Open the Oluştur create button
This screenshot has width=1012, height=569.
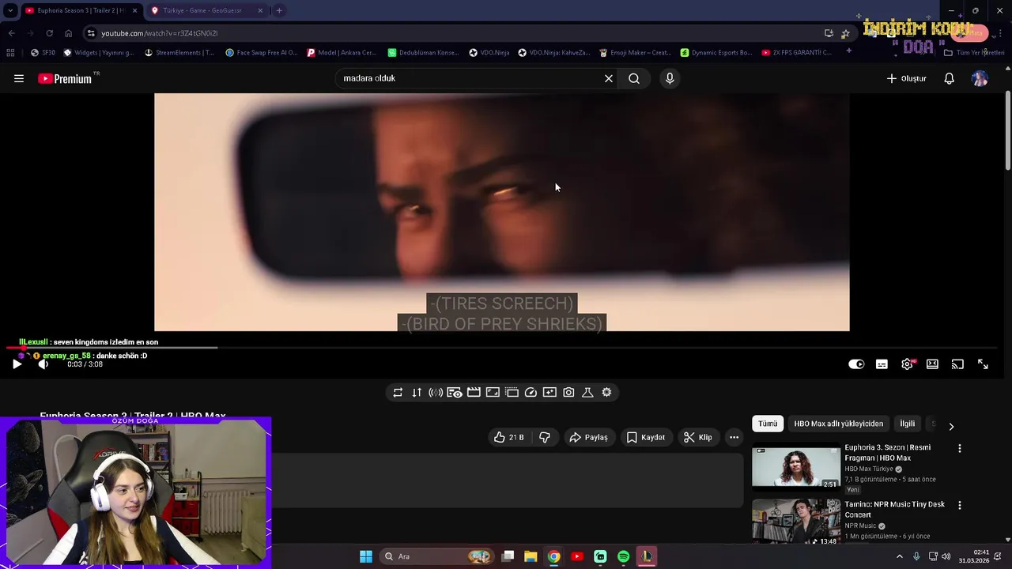[x=907, y=78]
